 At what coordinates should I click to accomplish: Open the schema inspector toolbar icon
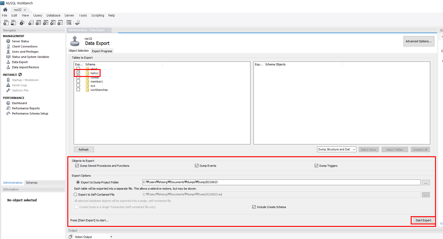coord(22,23)
